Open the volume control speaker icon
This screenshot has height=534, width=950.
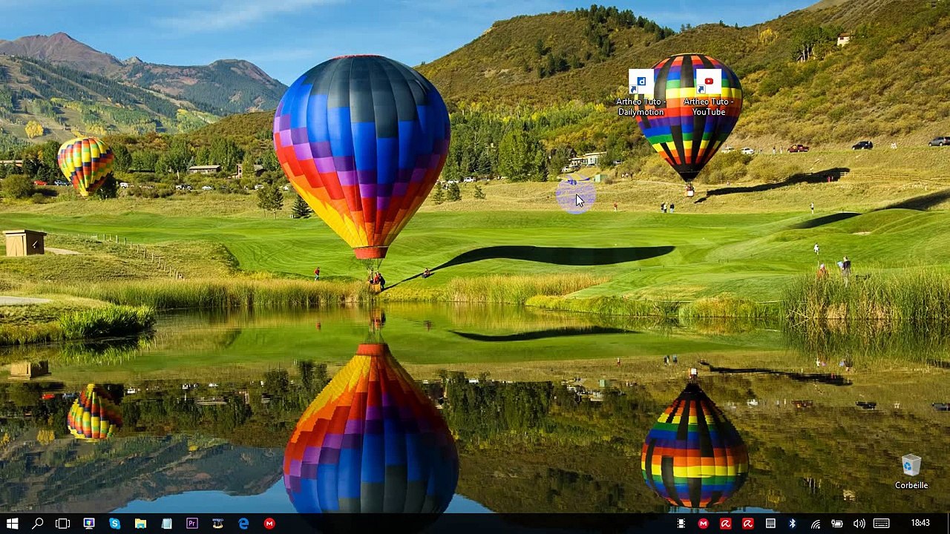pos(859,524)
